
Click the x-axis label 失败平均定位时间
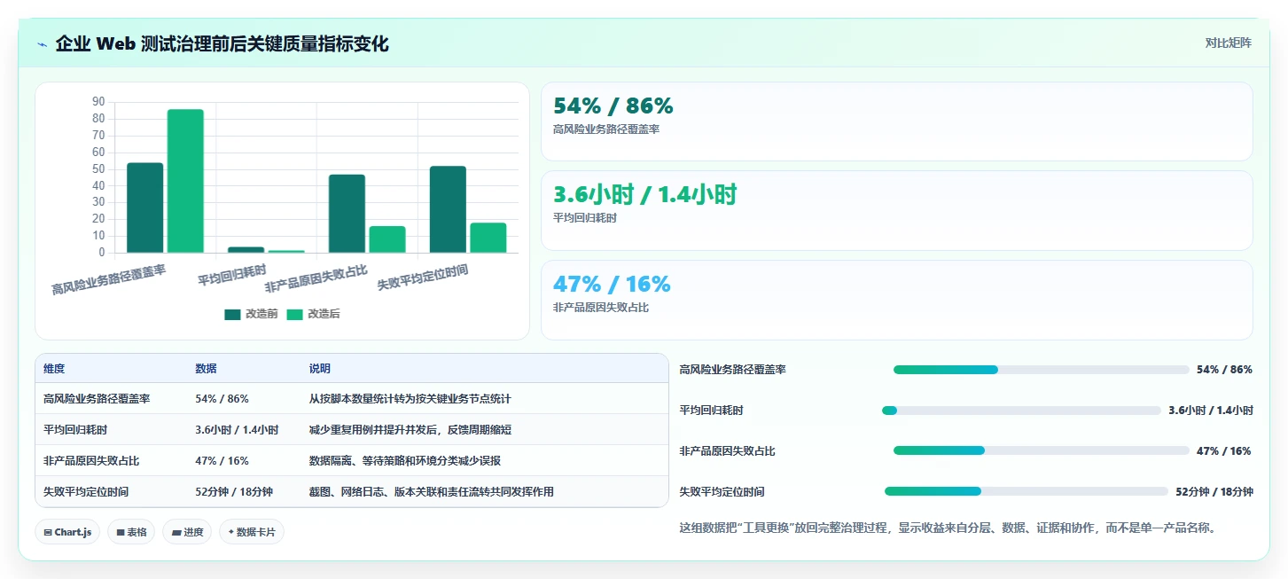pyautogui.click(x=423, y=278)
